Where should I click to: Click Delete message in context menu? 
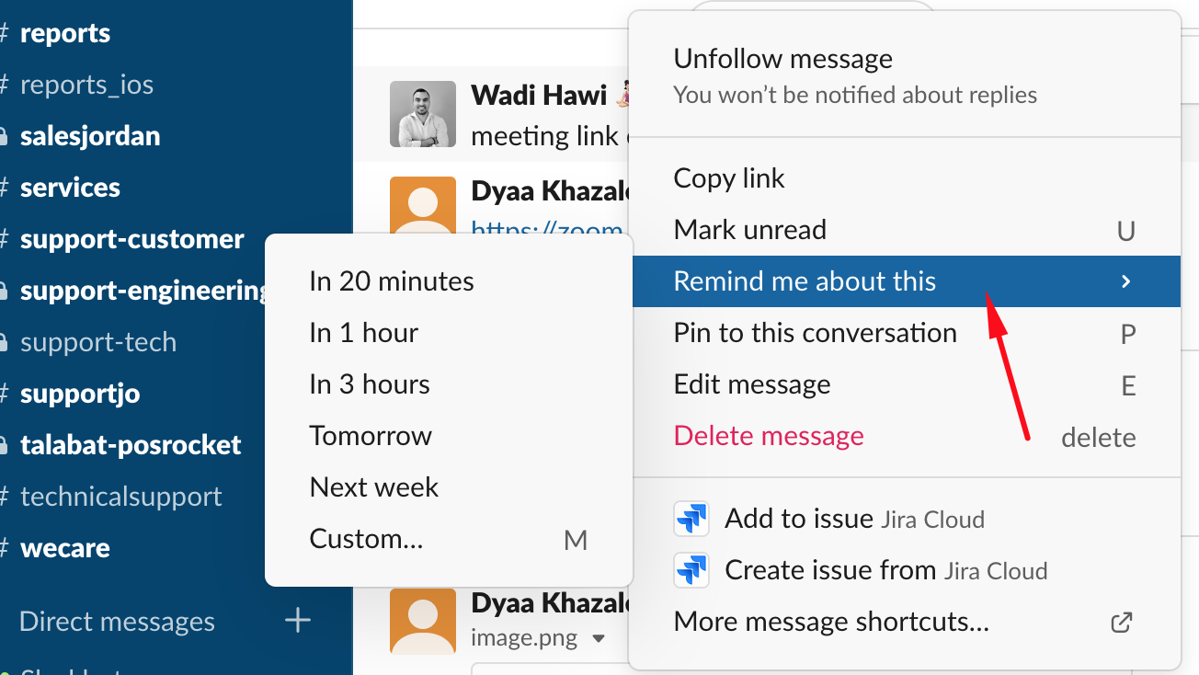(769, 436)
